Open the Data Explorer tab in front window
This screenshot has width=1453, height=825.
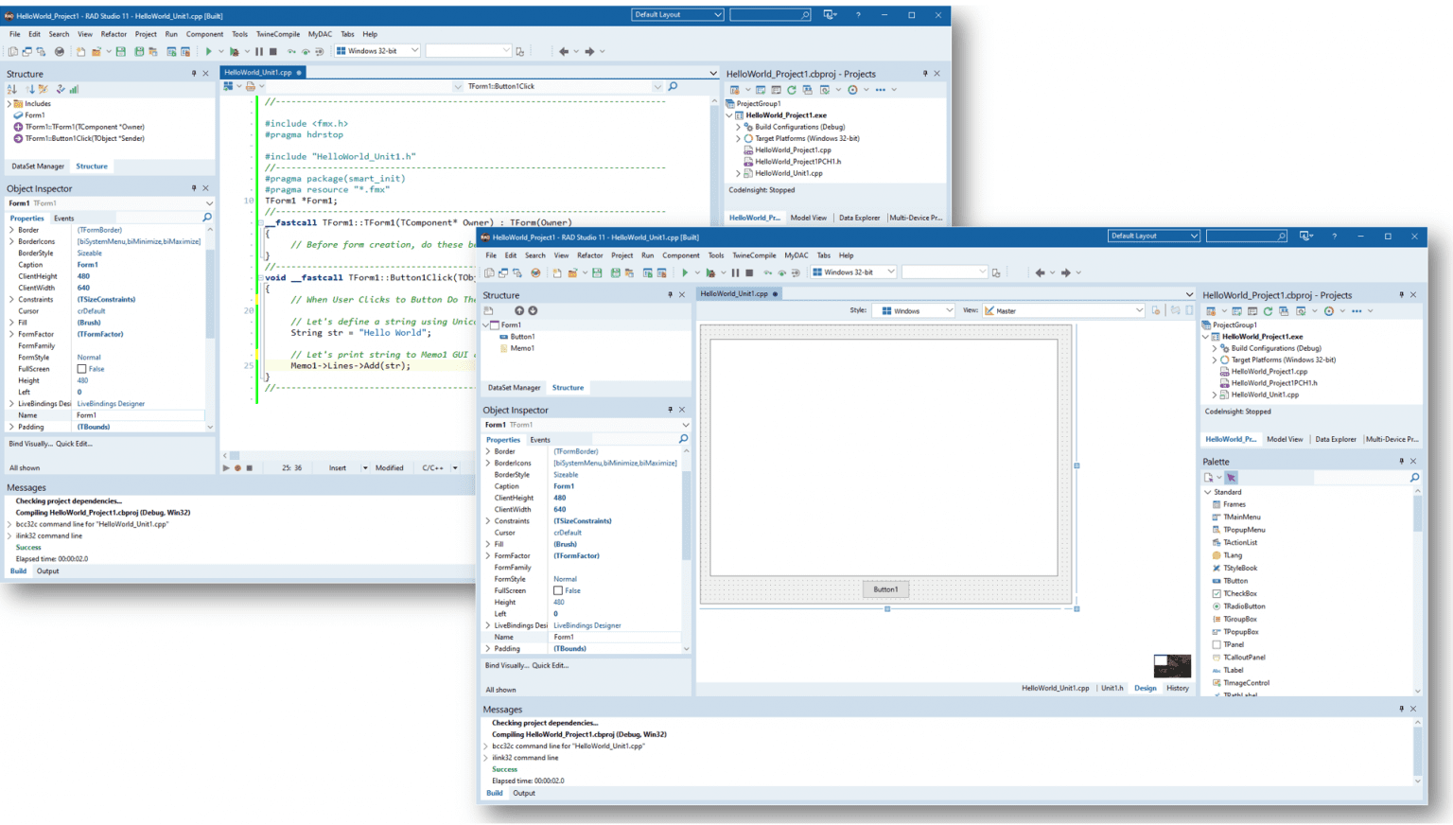(x=1336, y=439)
